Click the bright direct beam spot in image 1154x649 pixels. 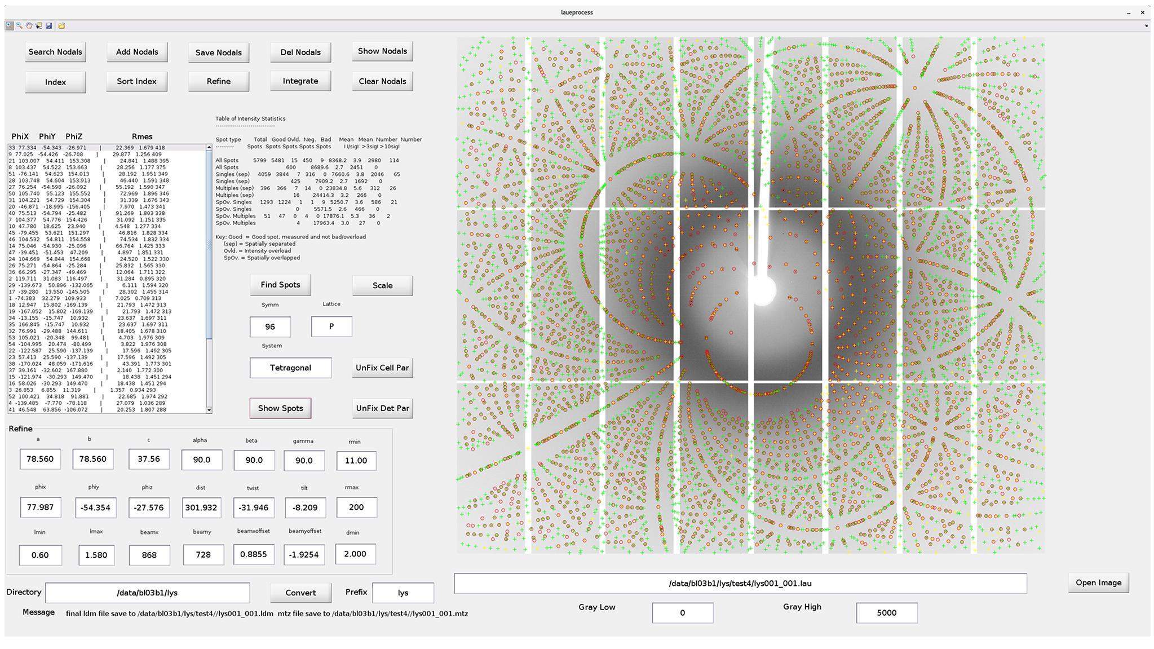762,290
